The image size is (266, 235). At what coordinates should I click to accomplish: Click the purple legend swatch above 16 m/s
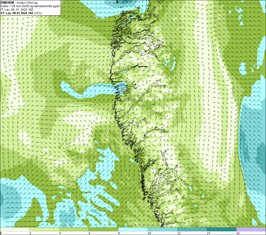(251, 229)
